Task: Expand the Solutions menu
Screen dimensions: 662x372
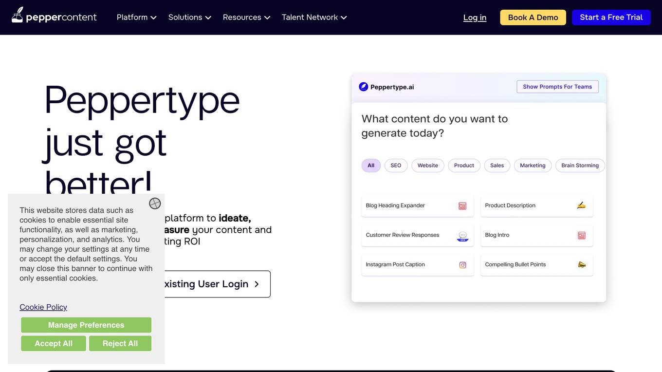Action: (189, 17)
